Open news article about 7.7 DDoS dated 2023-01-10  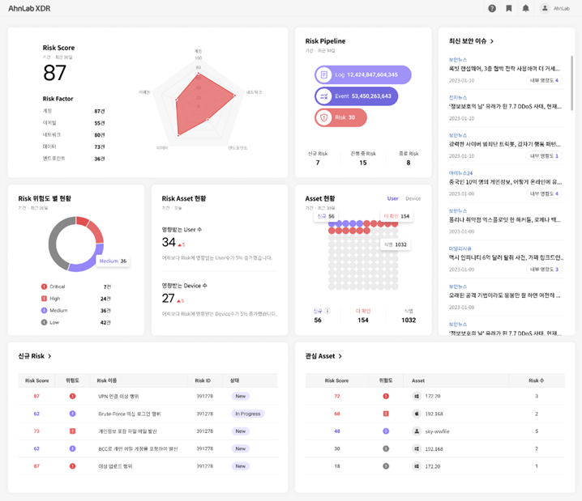click(505, 107)
